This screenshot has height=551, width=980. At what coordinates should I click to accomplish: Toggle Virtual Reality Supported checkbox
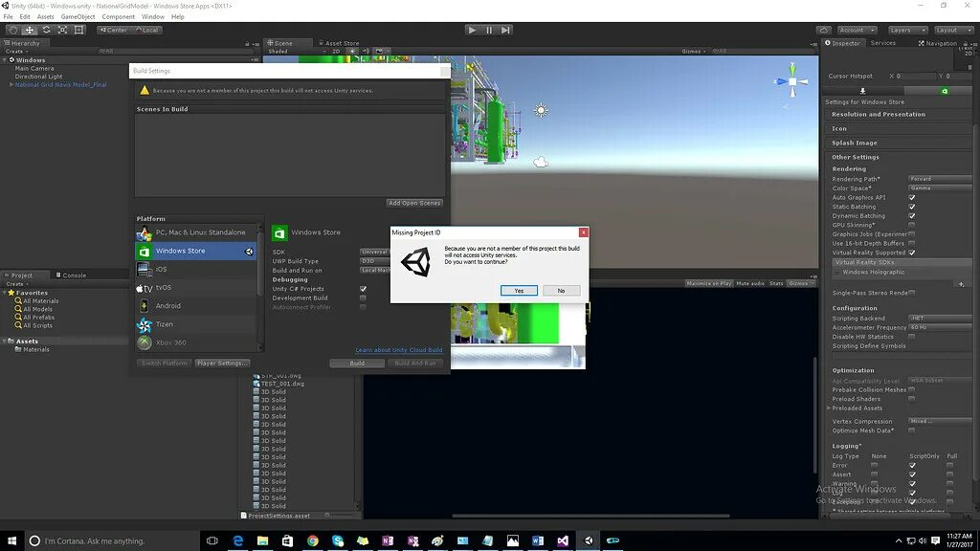coord(912,253)
